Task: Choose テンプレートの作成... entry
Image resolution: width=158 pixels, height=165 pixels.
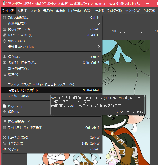Action: point(26,96)
